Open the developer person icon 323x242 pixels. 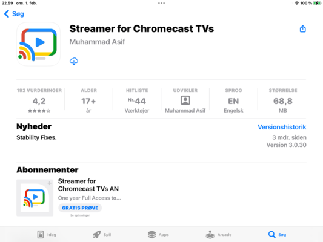click(185, 100)
